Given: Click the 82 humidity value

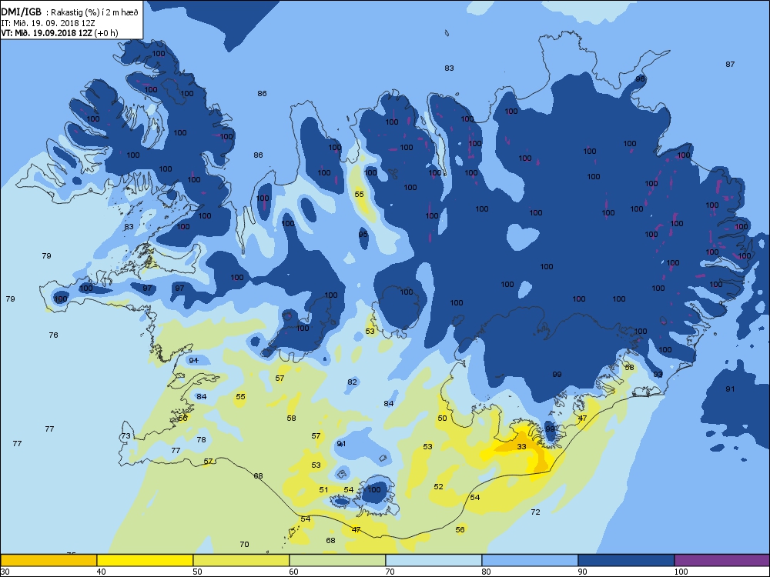Looking at the screenshot, I should (352, 382).
